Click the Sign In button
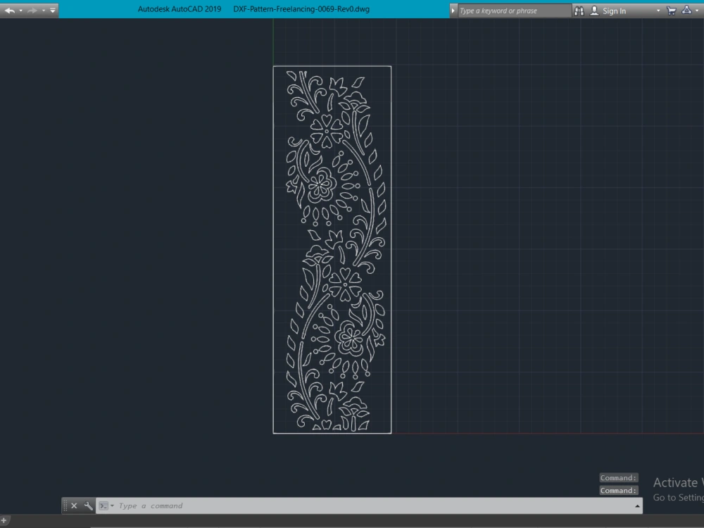This screenshot has height=528, width=704. coord(614,10)
